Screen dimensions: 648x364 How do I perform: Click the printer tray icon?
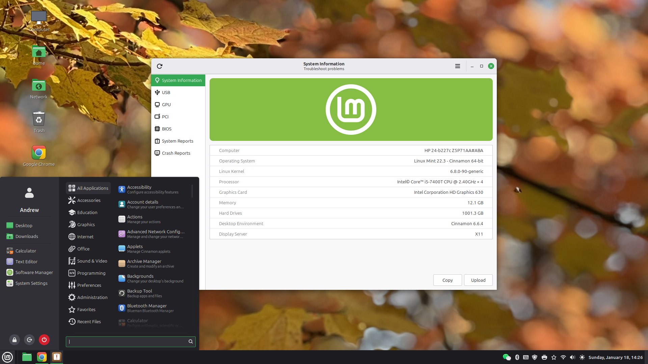pos(544,357)
